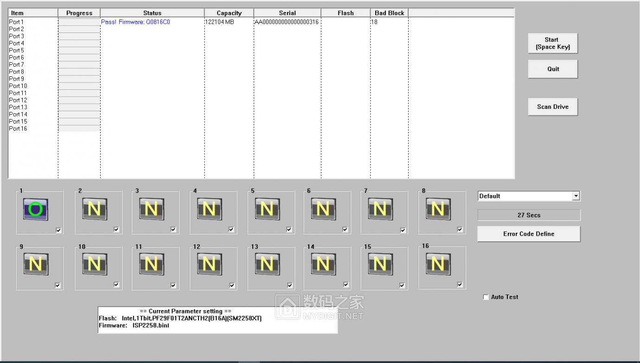Toggle the checkbox under port 8

pyautogui.click(x=460, y=230)
